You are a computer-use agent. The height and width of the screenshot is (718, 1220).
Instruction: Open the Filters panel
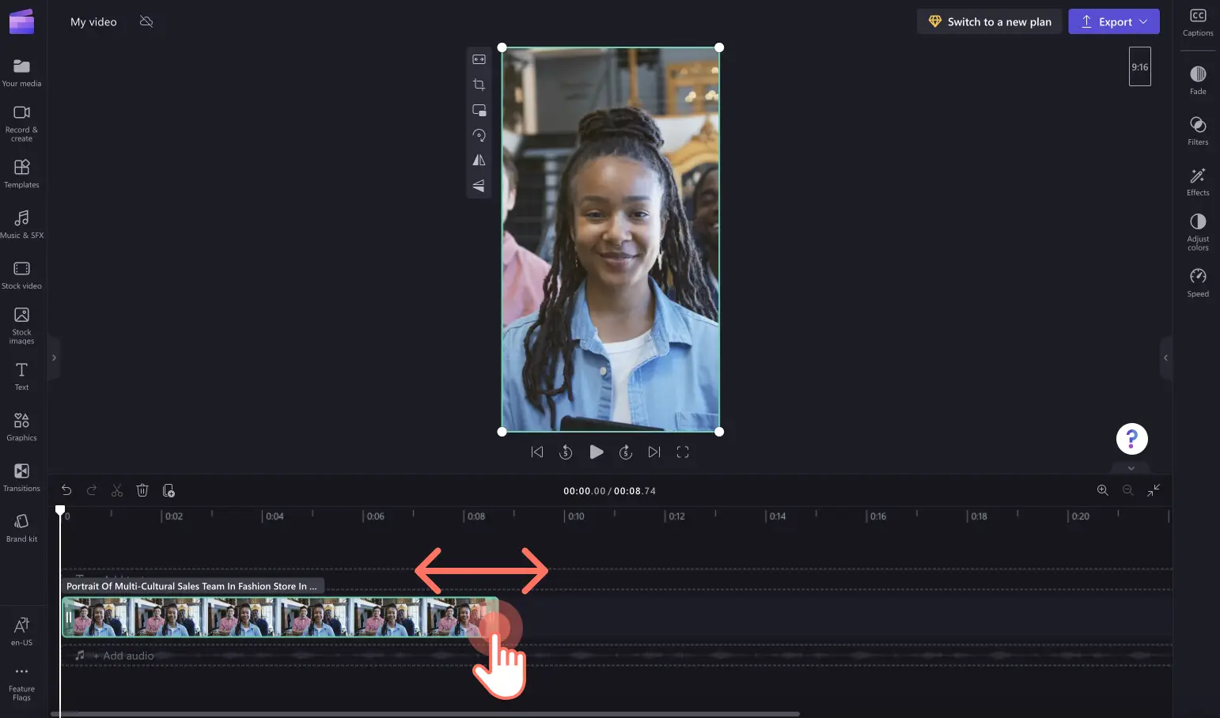click(x=1198, y=131)
